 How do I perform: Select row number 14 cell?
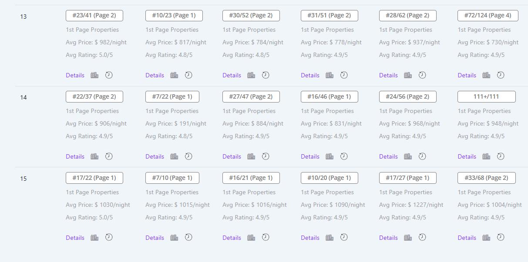tap(24, 97)
